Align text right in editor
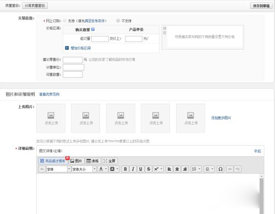The height and width of the screenshot is (214, 275). [185, 169]
